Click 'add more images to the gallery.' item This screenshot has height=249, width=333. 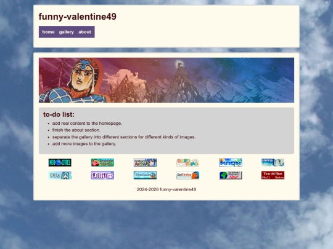click(x=84, y=144)
